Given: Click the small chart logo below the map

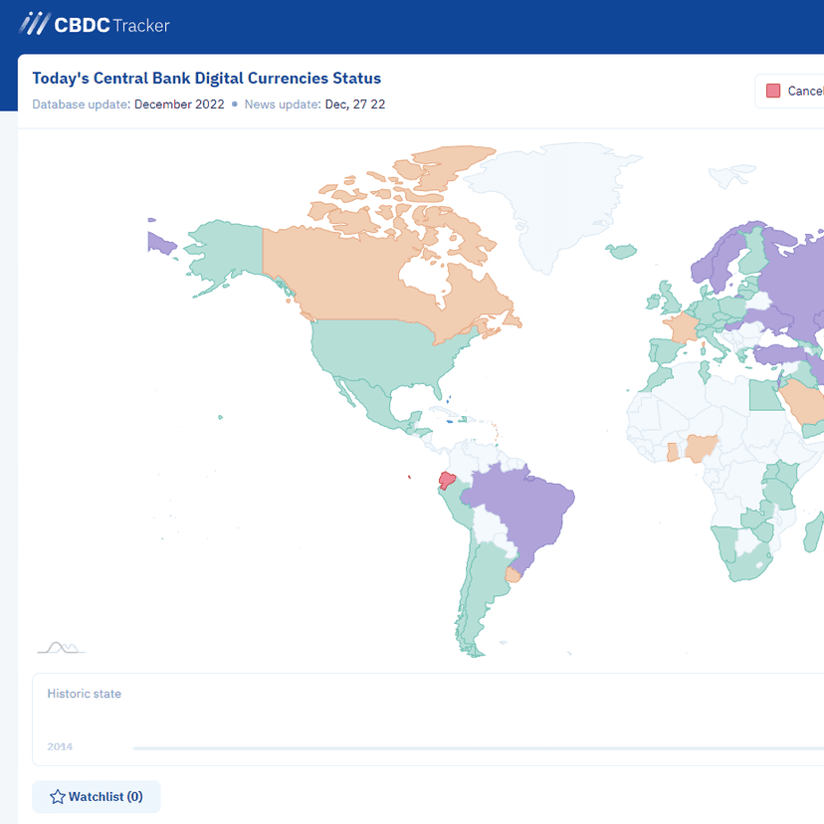Looking at the screenshot, I should point(61,648).
